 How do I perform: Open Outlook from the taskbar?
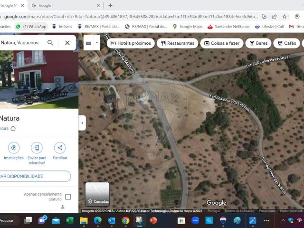pos(112,220)
